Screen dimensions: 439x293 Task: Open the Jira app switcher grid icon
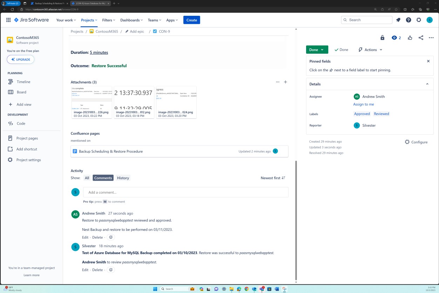(8, 20)
